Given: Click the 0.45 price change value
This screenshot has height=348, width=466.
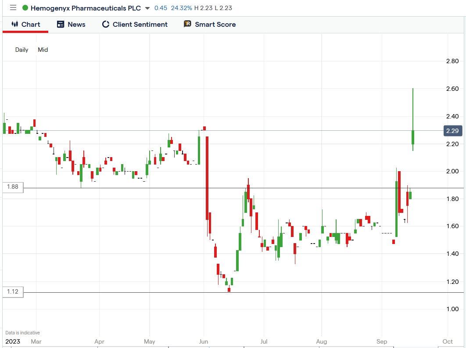Looking at the screenshot, I should (161, 8).
